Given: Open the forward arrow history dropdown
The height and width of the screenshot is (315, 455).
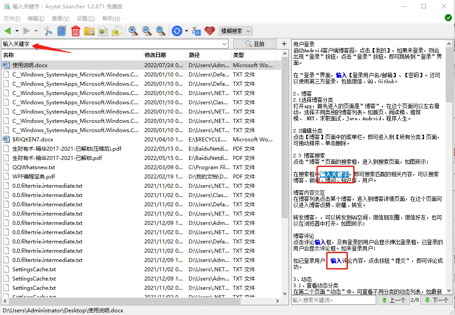Looking at the screenshot, I should pyautogui.click(x=36, y=30).
